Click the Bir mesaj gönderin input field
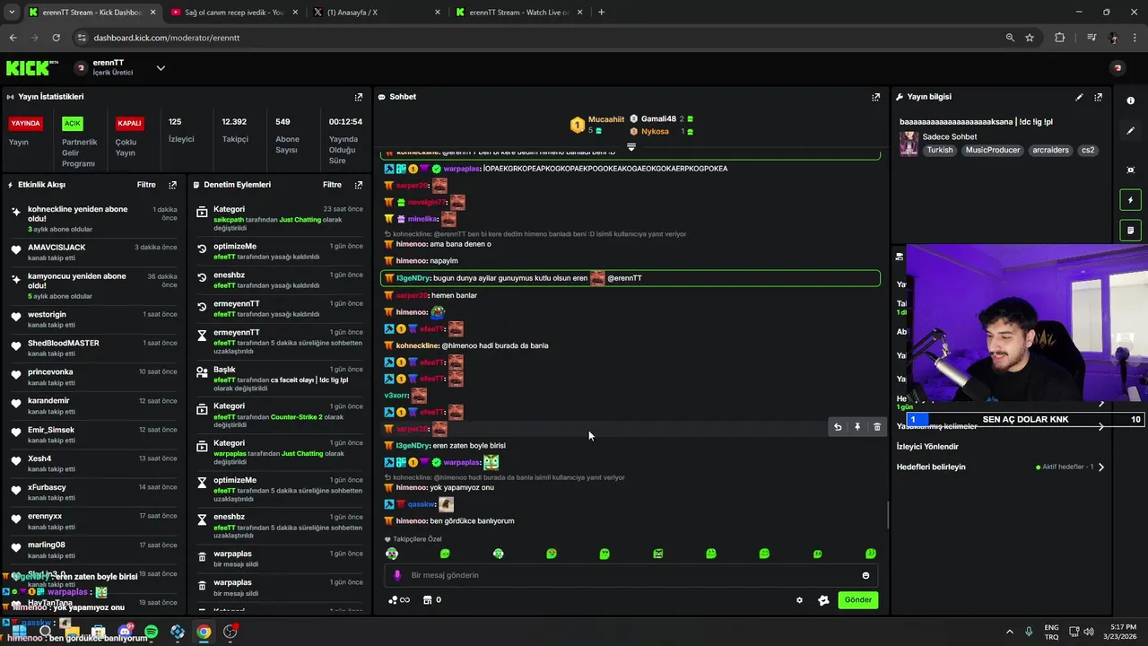Image resolution: width=1148 pixels, height=646 pixels. tap(631, 575)
